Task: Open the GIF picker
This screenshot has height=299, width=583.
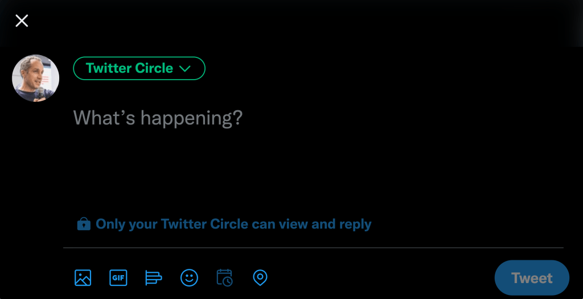Action: 118,278
